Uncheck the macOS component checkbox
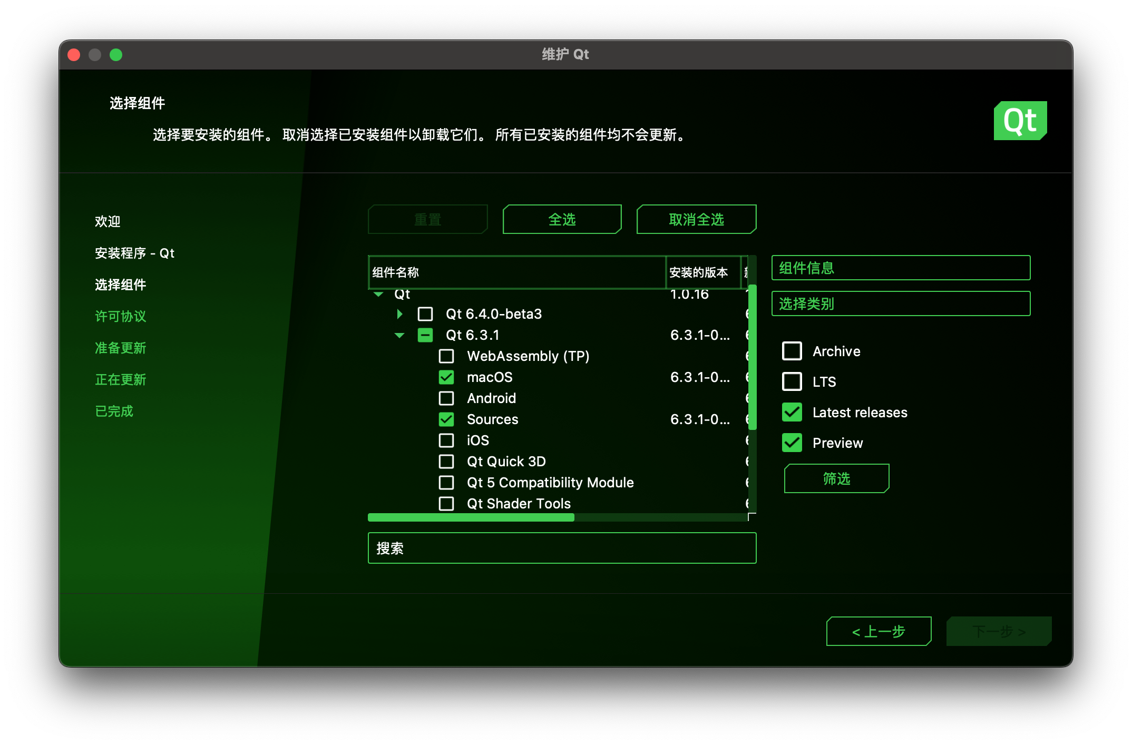 point(446,377)
